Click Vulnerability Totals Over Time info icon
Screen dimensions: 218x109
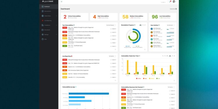tap(139, 56)
